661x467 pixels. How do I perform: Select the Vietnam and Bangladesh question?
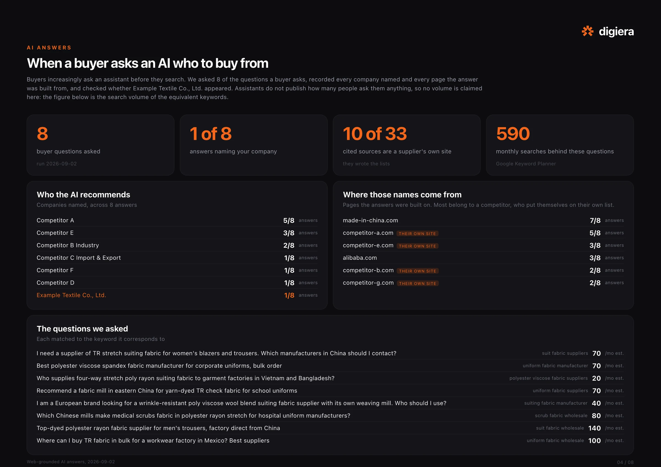tap(185, 378)
